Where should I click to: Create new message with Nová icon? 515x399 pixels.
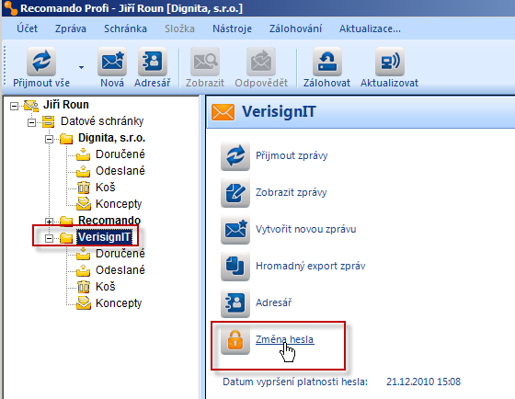coord(112,62)
